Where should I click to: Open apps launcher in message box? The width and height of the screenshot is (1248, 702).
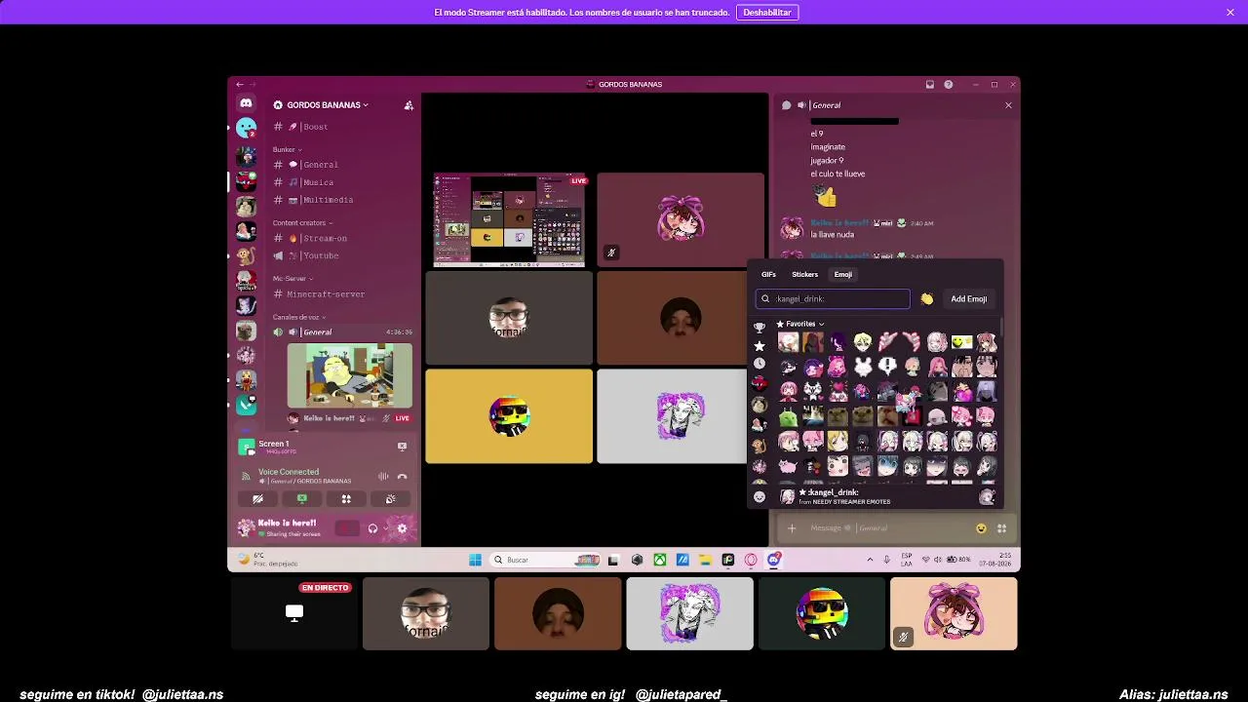(x=1001, y=528)
